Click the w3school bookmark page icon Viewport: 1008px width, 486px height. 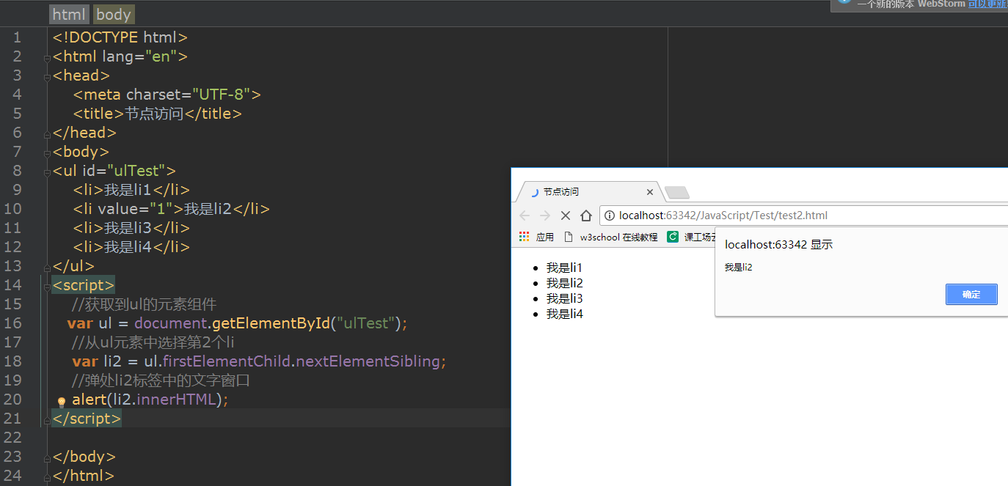[x=568, y=237]
